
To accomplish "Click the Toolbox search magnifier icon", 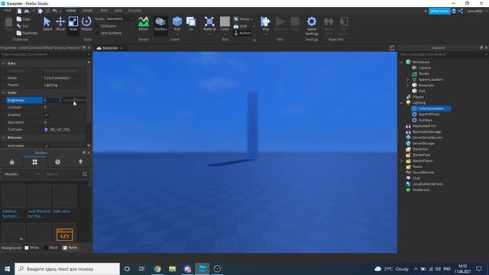I will point(85,174).
